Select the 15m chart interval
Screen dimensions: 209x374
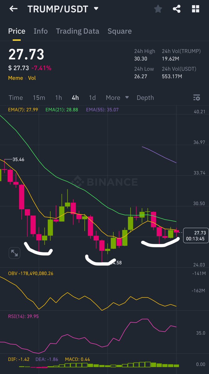[39, 98]
